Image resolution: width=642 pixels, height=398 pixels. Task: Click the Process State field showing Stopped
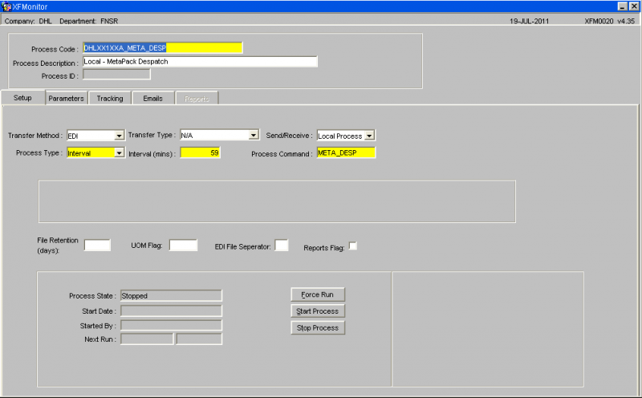click(171, 295)
